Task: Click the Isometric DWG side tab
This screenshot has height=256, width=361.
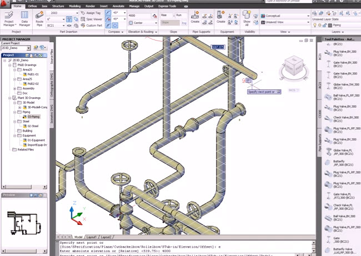Action: (52, 113)
